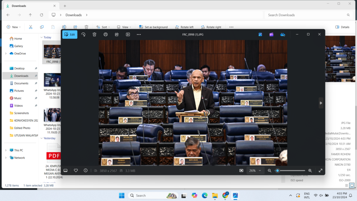Open the 26% zoom level dropdown
Screen dimensions: 357x201
pos(255,171)
